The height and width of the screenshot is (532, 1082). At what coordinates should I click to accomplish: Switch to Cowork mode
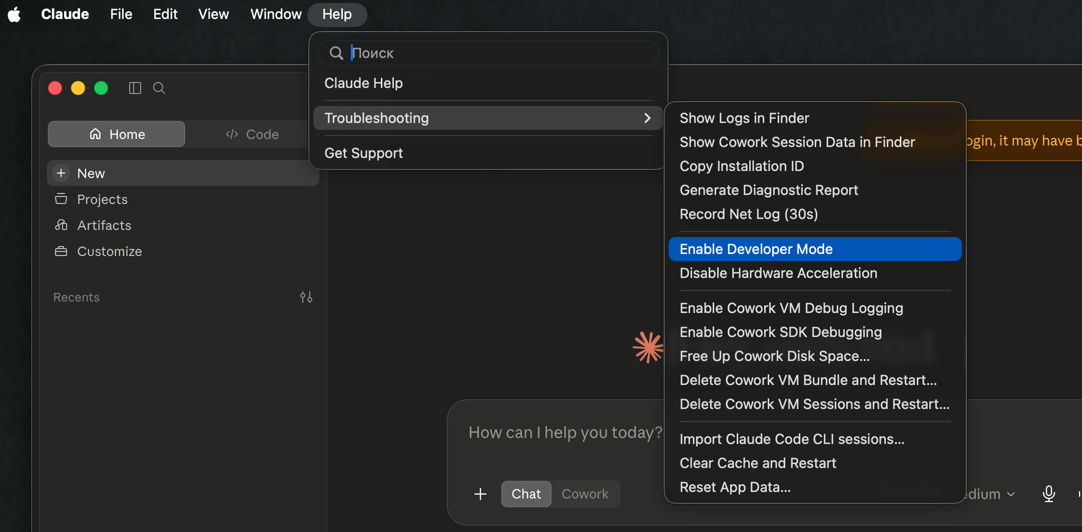(585, 494)
